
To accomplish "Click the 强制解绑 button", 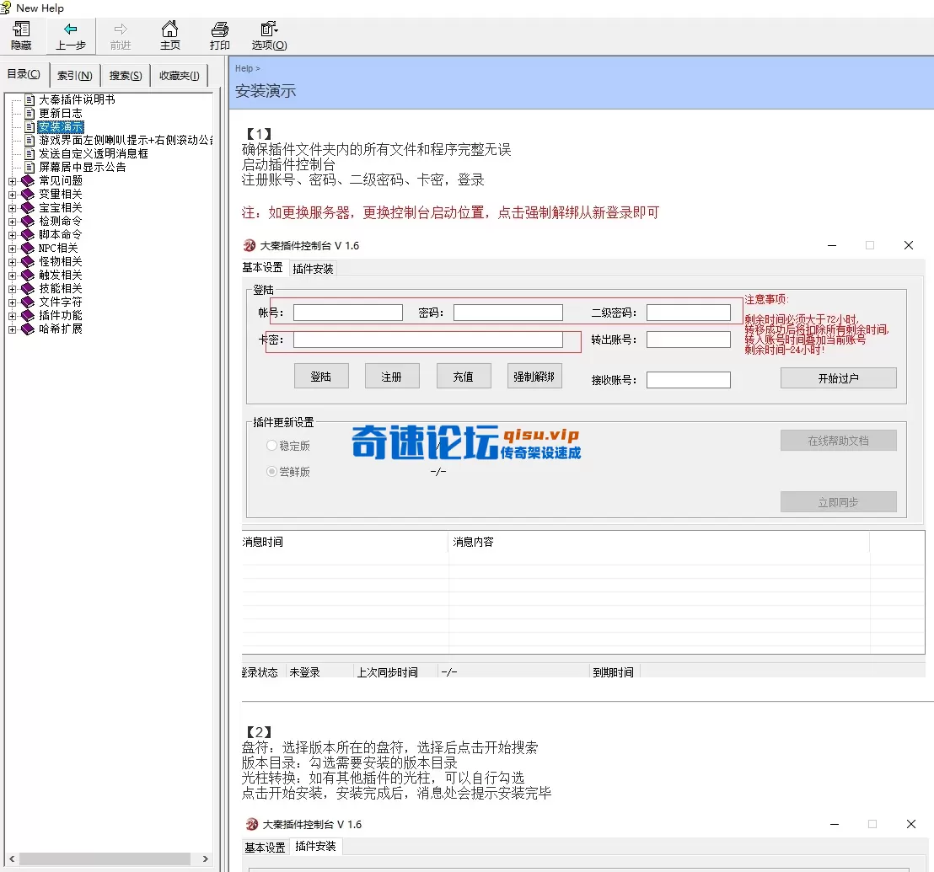I will [x=534, y=377].
